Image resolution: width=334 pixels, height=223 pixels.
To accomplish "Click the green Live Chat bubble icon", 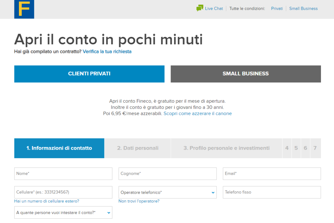I will tap(200, 8).
